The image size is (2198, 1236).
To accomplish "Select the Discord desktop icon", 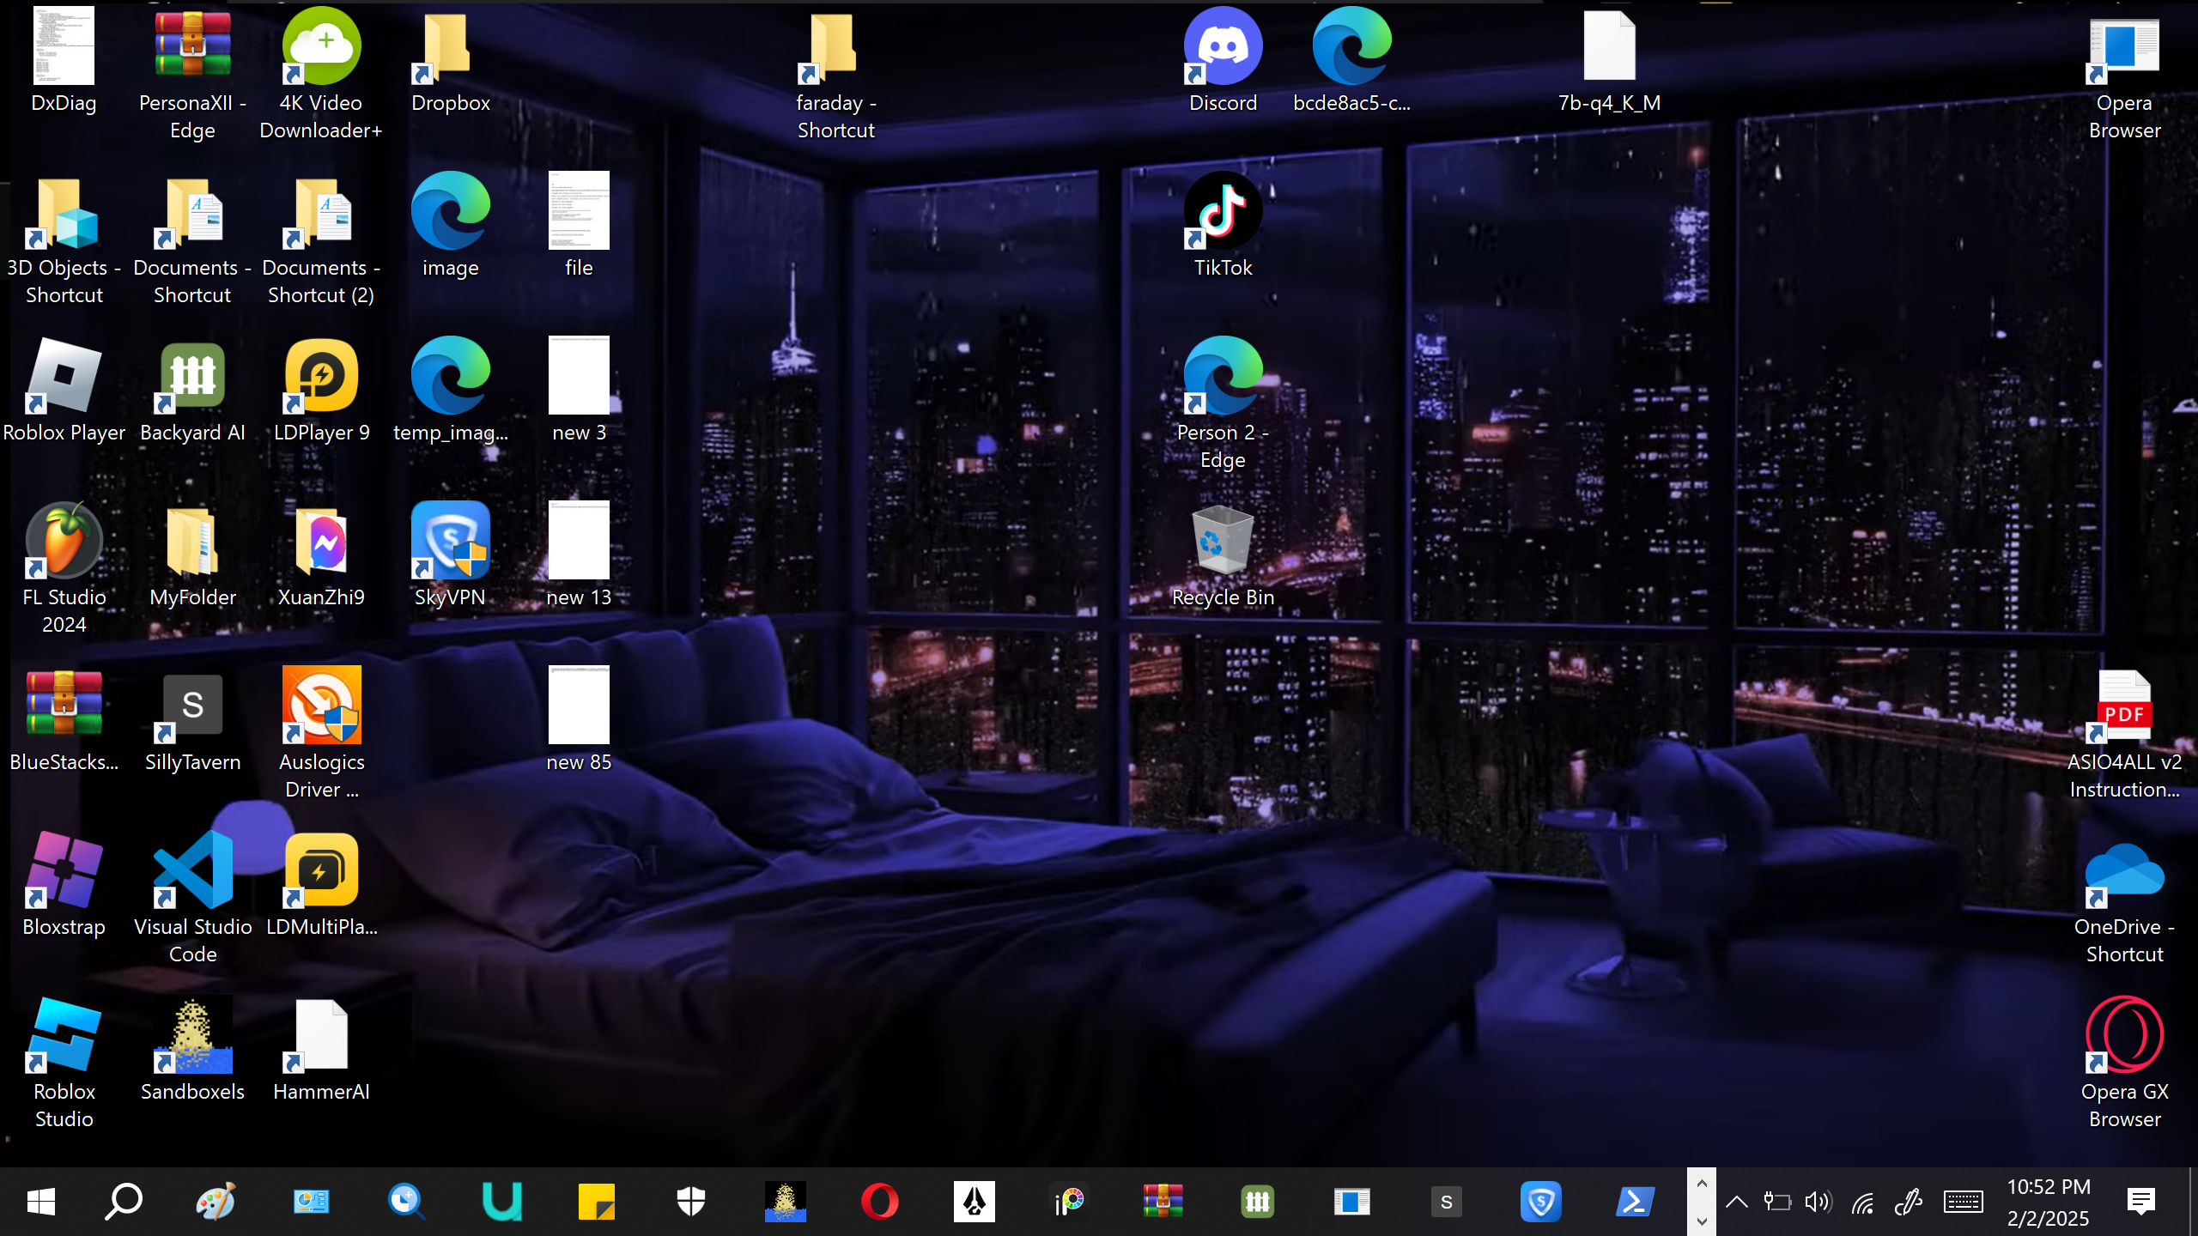I will pos(1223,47).
